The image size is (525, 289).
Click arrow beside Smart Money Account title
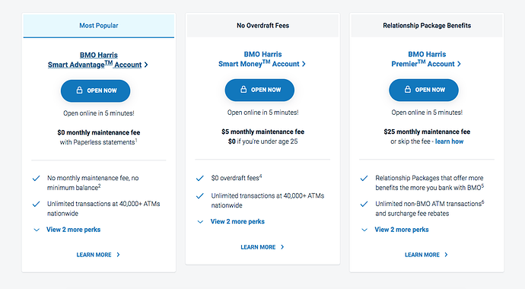click(x=304, y=64)
